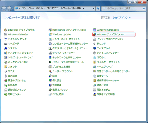Screen dimensions: 148x123
Task: Click the Control Panel address bar icon
Action: (16, 9)
